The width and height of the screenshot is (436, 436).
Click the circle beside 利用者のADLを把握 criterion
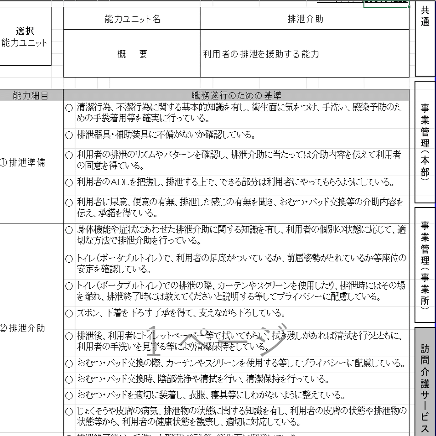click(69, 182)
